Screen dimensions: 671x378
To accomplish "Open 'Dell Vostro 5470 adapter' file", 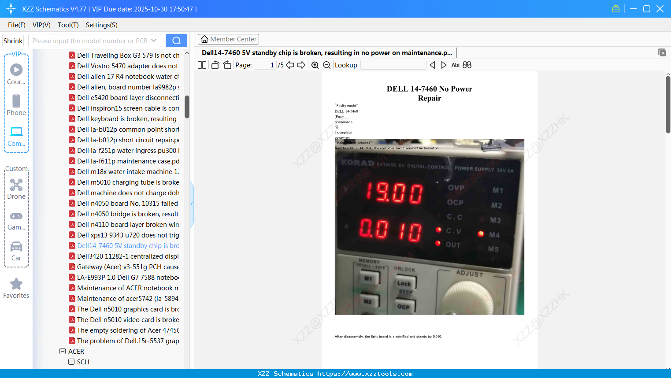I will (124, 66).
